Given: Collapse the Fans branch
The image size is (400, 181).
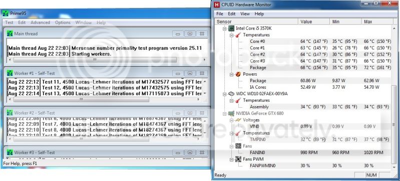Looking at the screenshot, I should 232,146.
